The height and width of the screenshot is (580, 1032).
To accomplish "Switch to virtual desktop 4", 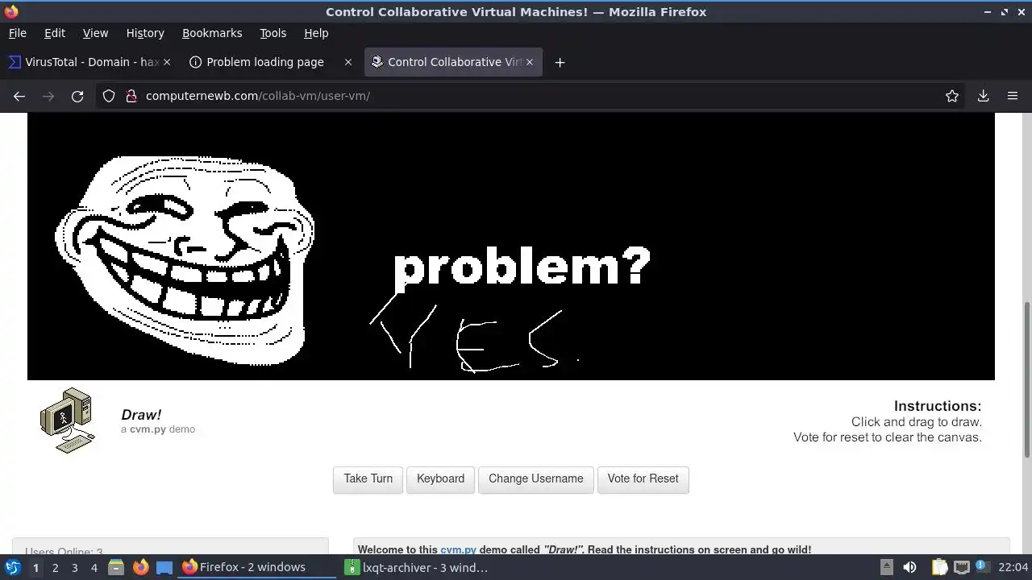I will pyautogui.click(x=94, y=567).
